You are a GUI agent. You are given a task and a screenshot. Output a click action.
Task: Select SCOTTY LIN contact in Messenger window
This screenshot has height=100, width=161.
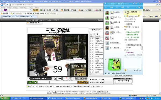click(x=113, y=18)
